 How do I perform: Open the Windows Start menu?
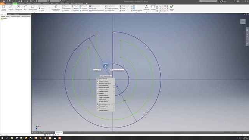(2, 138)
